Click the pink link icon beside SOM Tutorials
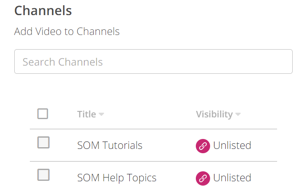The height and width of the screenshot is (186, 300). pos(203,146)
